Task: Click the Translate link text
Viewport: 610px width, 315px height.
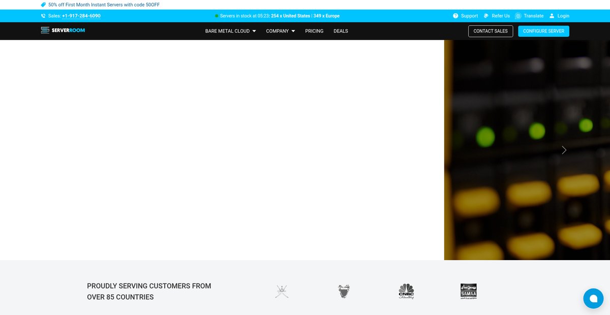Action: [x=534, y=16]
